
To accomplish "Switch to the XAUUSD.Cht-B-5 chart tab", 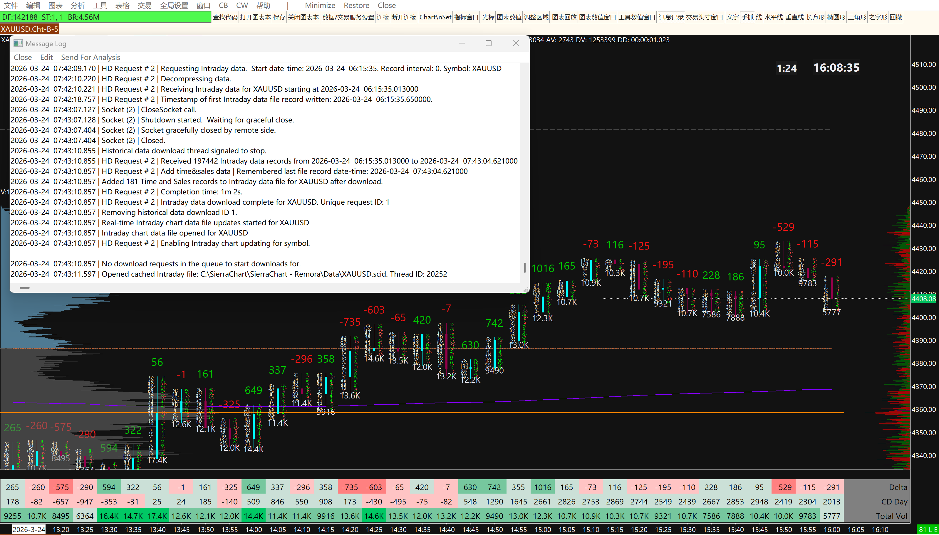I will point(29,29).
